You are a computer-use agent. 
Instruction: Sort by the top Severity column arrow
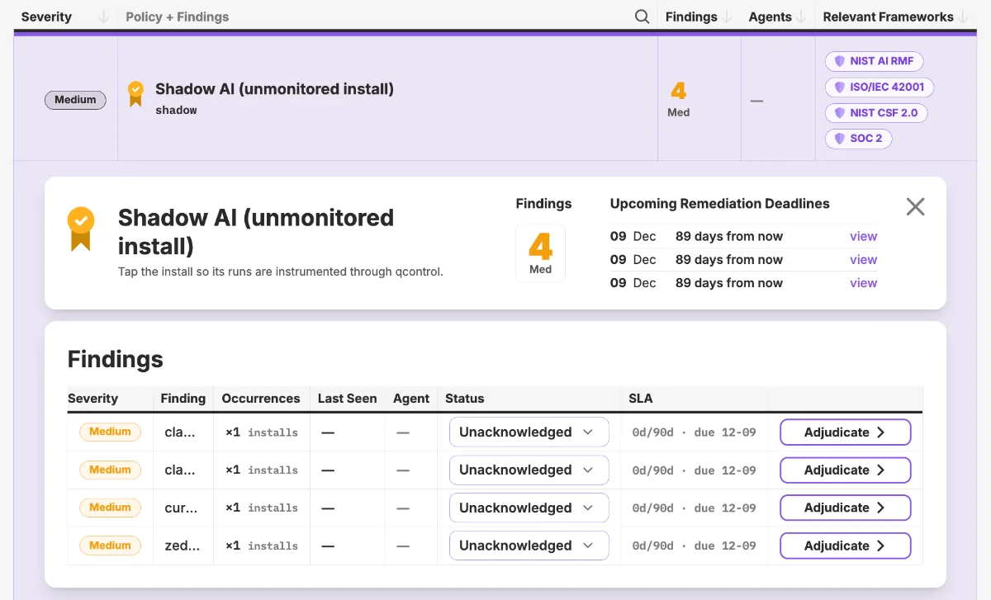[x=103, y=17]
